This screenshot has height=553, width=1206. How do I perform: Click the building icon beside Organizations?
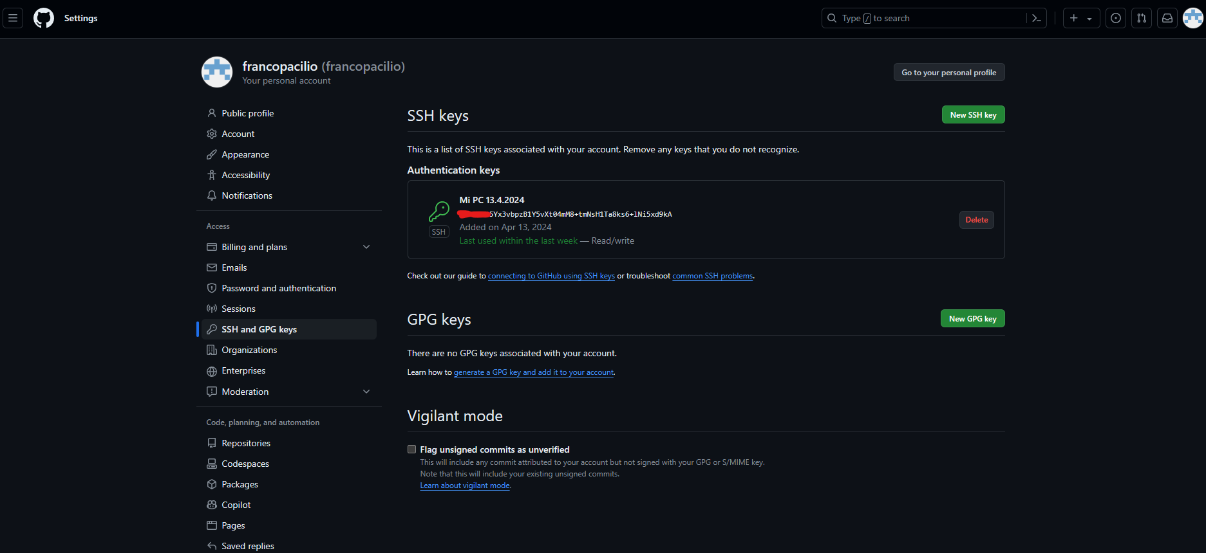click(212, 350)
